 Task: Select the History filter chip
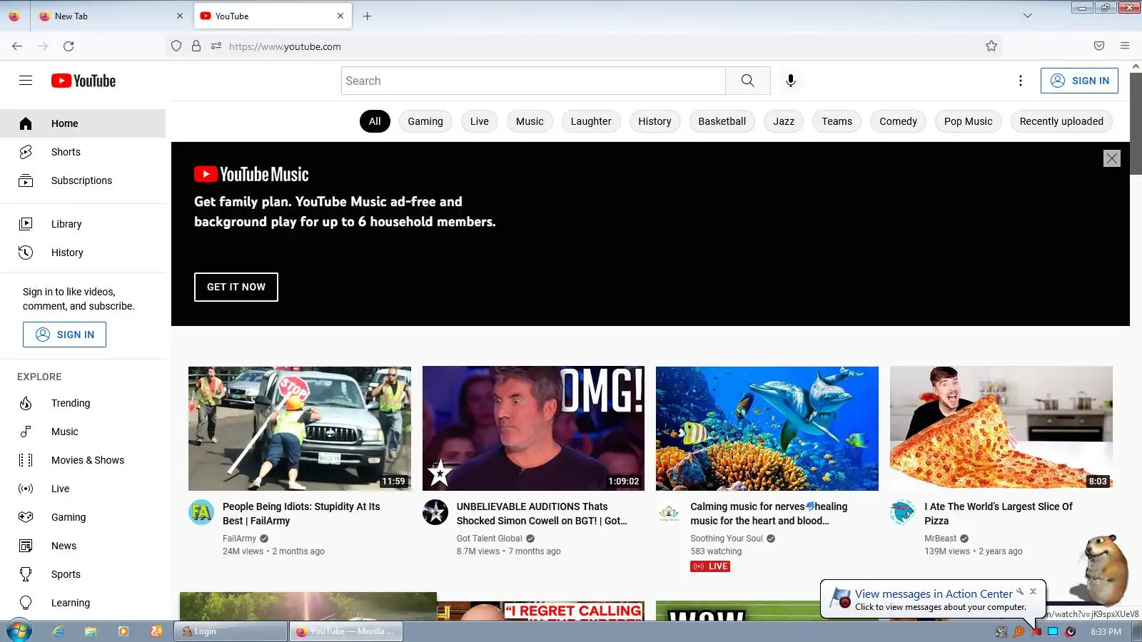click(655, 121)
